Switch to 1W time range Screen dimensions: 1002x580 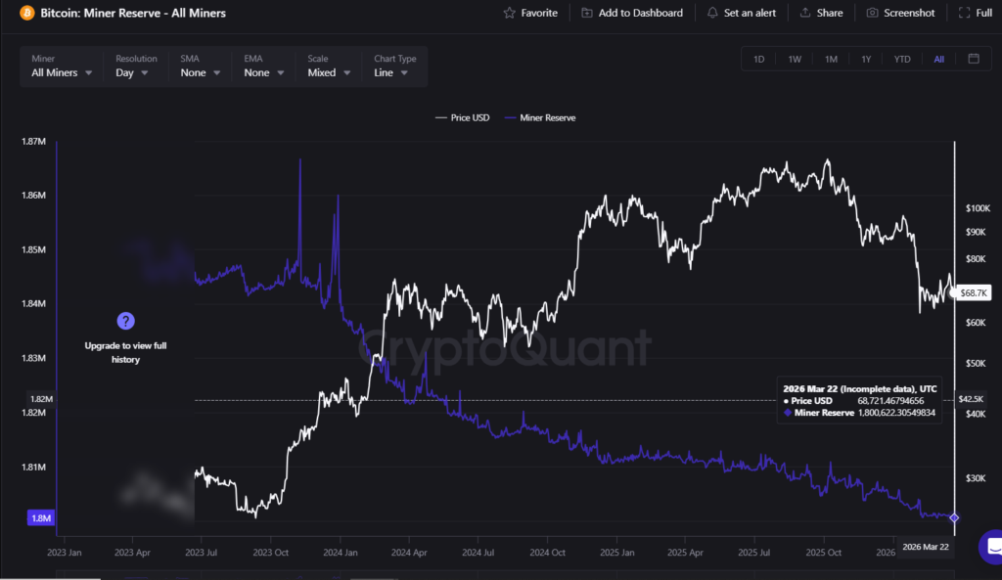coord(795,60)
